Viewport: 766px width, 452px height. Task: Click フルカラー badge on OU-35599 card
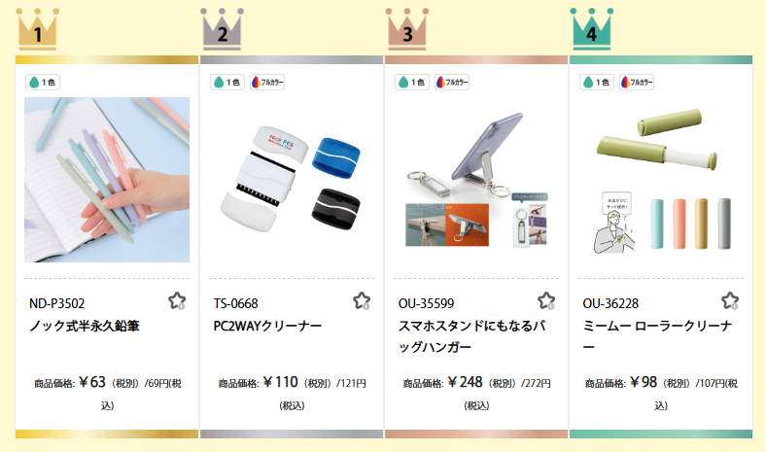point(452,82)
